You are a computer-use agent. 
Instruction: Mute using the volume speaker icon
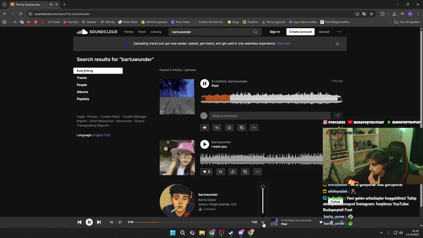263,222
